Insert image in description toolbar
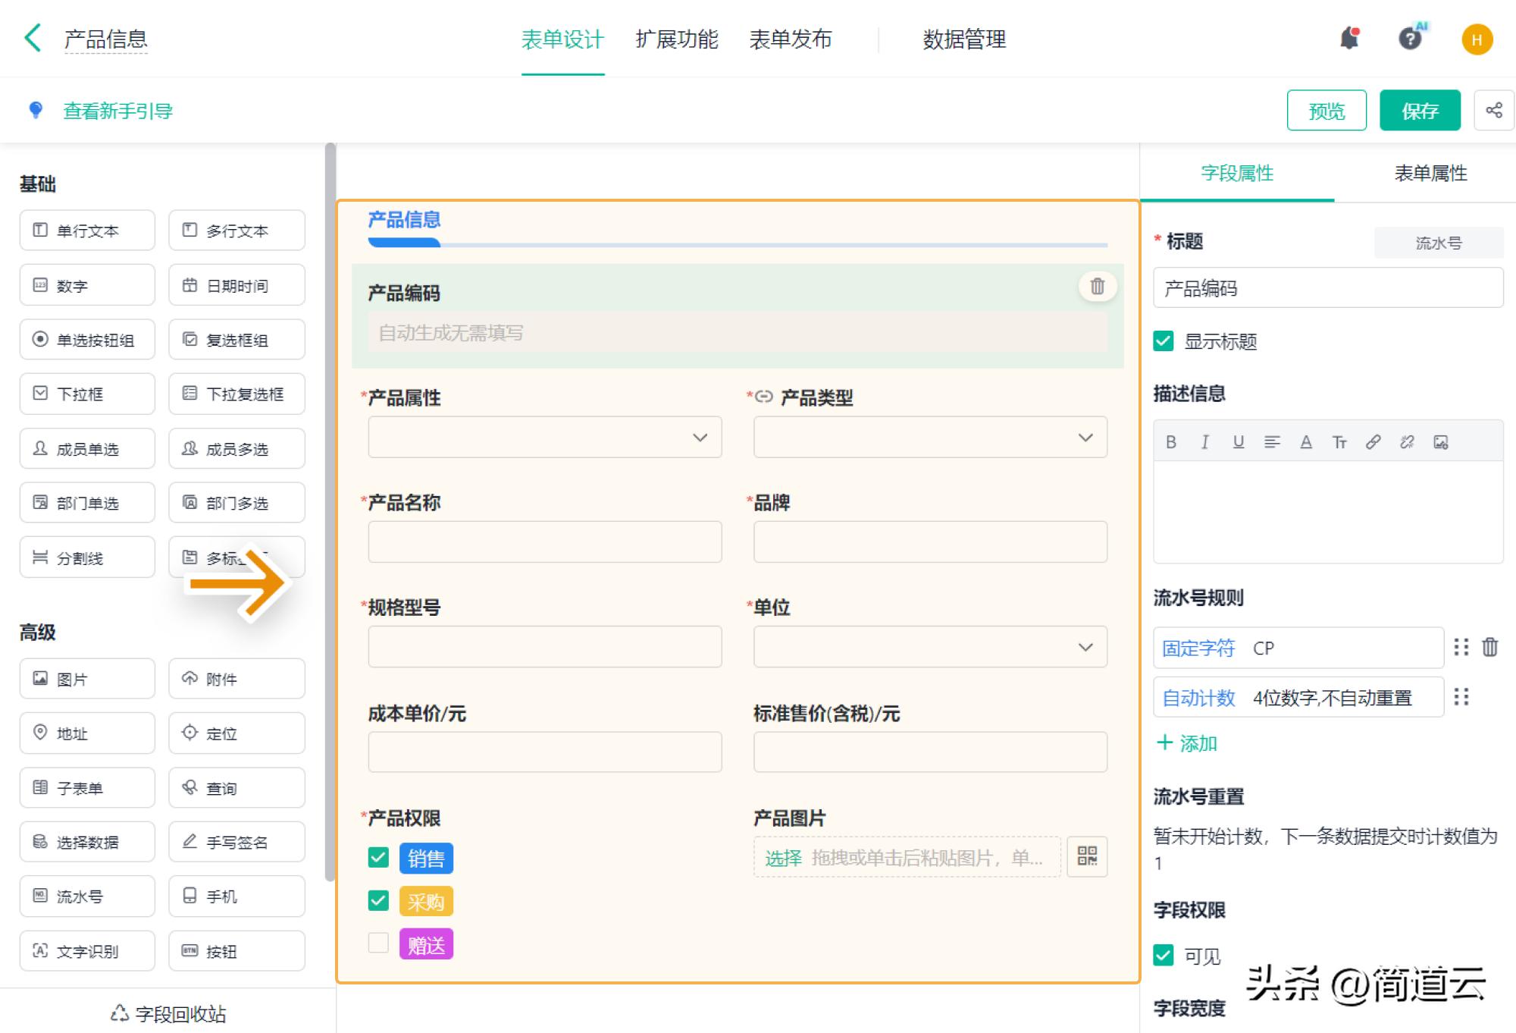 click(x=1441, y=442)
